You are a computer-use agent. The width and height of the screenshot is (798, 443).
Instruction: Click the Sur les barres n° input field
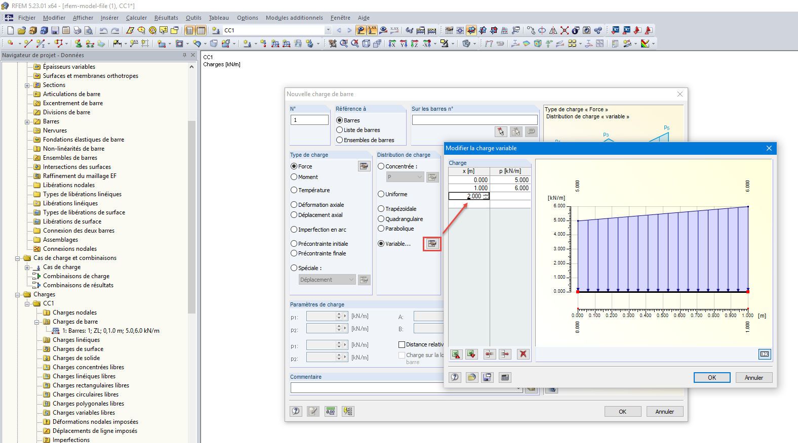[x=475, y=120]
